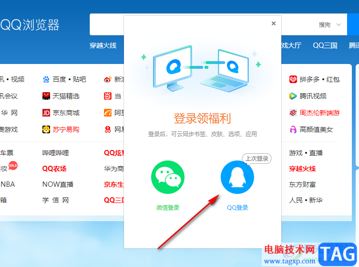Click the 上次登录 bubble label

(x=257, y=158)
